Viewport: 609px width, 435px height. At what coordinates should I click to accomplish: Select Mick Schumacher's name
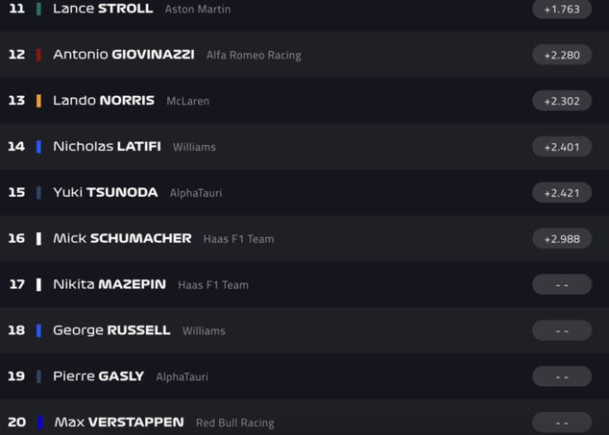[x=122, y=238]
